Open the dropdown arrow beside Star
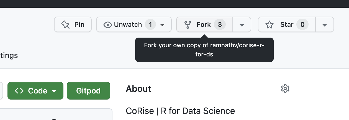 [x=325, y=25]
